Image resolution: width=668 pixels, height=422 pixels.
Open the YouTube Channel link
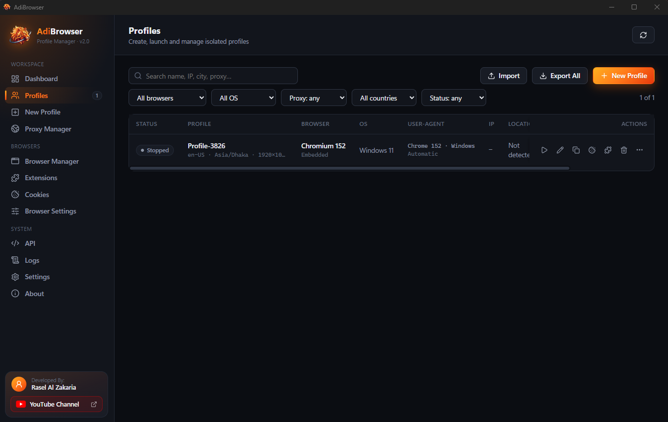click(56, 404)
